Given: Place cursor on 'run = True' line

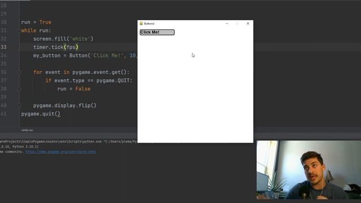Looking at the screenshot, I should point(36,23).
